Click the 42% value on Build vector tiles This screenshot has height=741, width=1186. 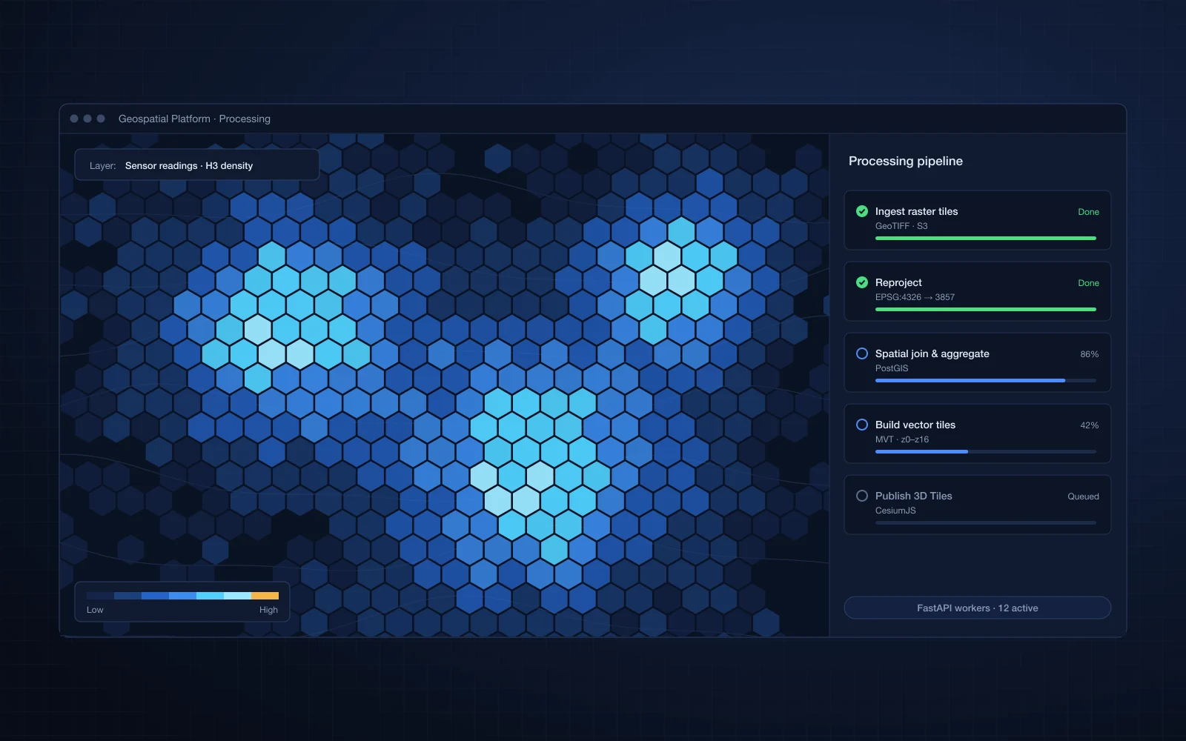[1089, 425]
